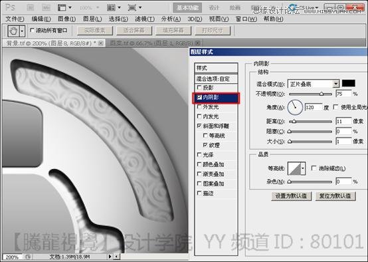Click the 大小 field showing 1
This screenshot has height=262, width=368.
pos(343,141)
